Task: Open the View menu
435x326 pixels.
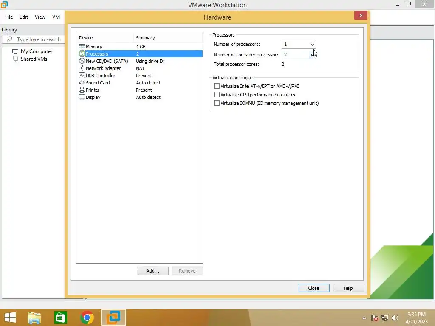Action: pyautogui.click(x=40, y=17)
